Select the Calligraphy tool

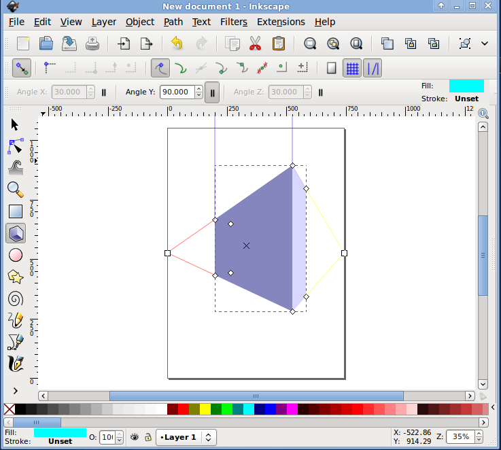(x=16, y=364)
